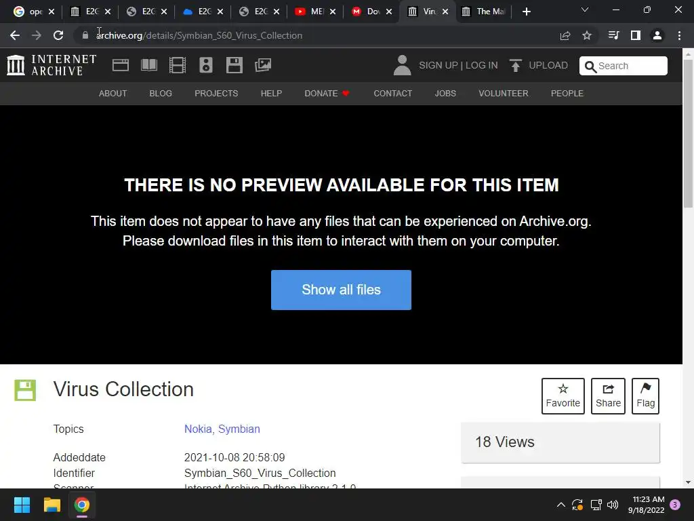Open the tab search chevron
This screenshot has height=521, width=694.
(x=585, y=9)
